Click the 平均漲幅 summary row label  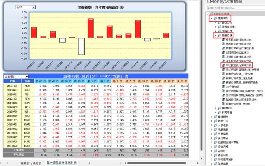pyautogui.click(x=19, y=155)
